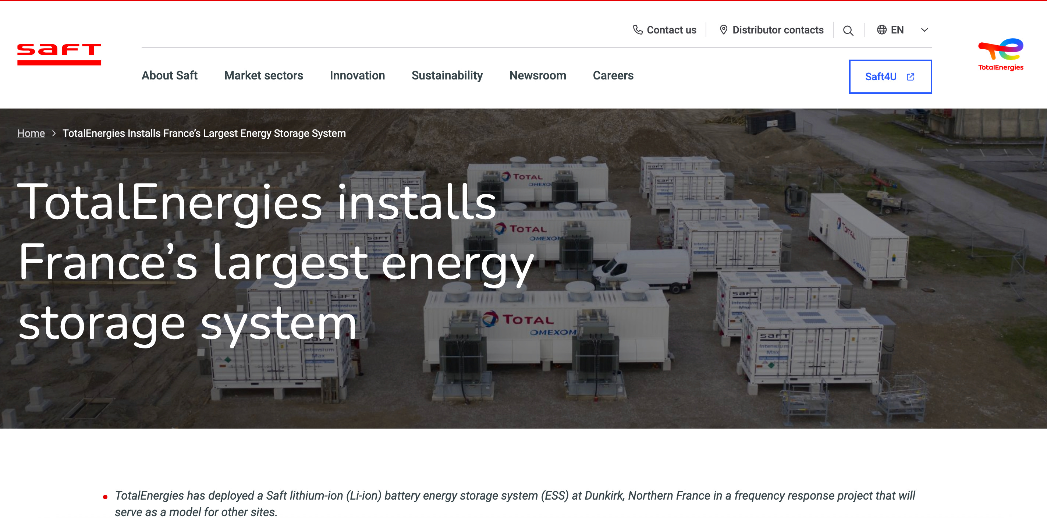
Task: Click the globe language icon
Action: tap(881, 30)
